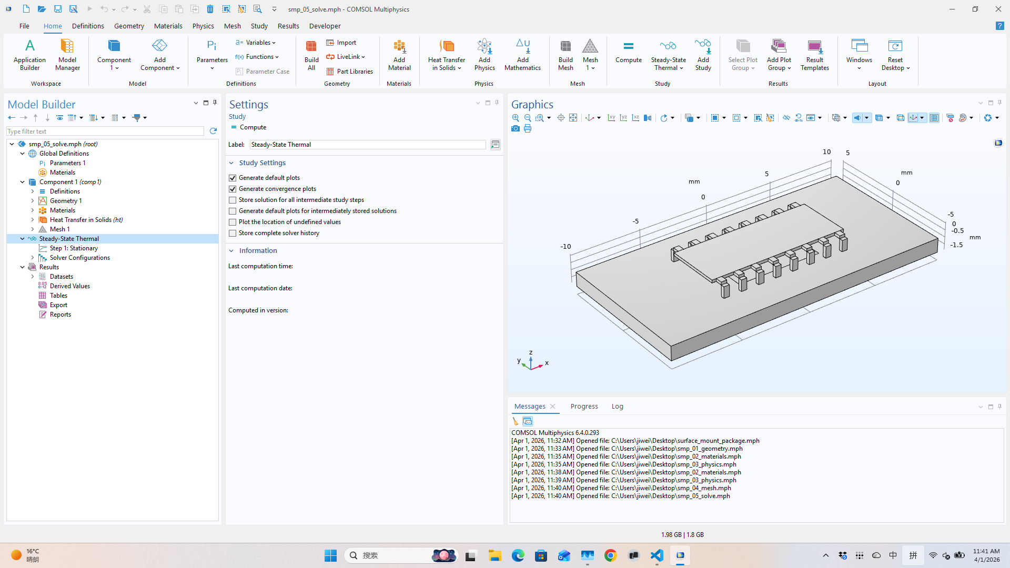Expand the Geometry 1 tree item
This screenshot has height=568, width=1010.
(x=33, y=200)
